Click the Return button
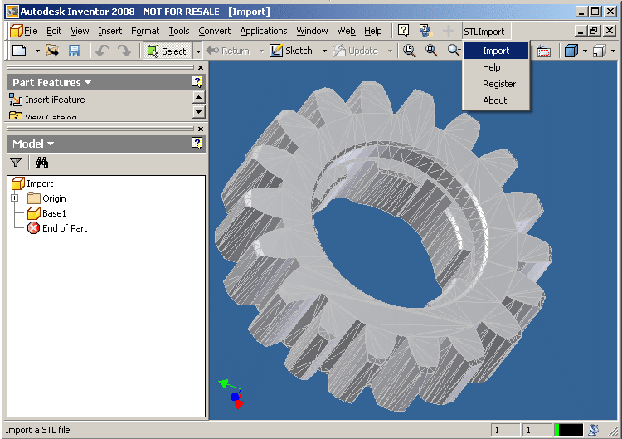 [229, 51]
